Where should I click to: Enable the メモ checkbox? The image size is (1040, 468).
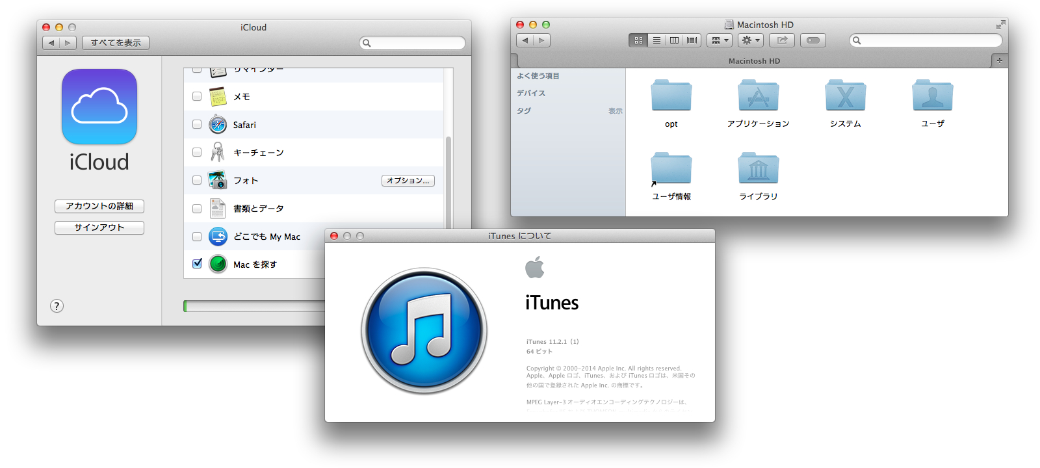click(197, 96)
